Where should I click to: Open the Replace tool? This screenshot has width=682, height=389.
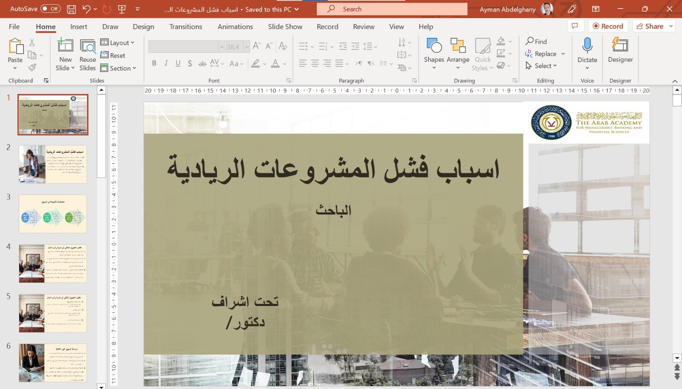pos(540,54)
